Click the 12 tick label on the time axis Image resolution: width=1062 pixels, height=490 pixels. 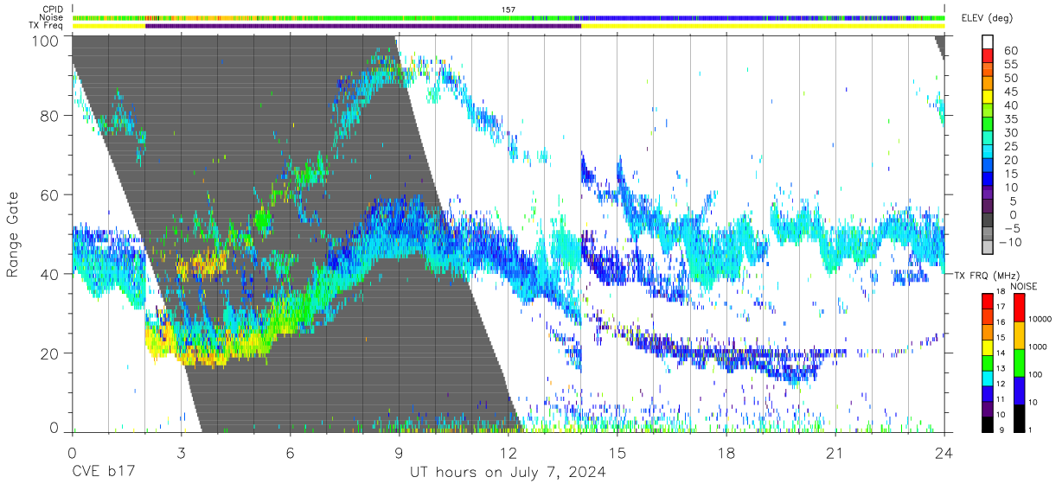point(509,453)
